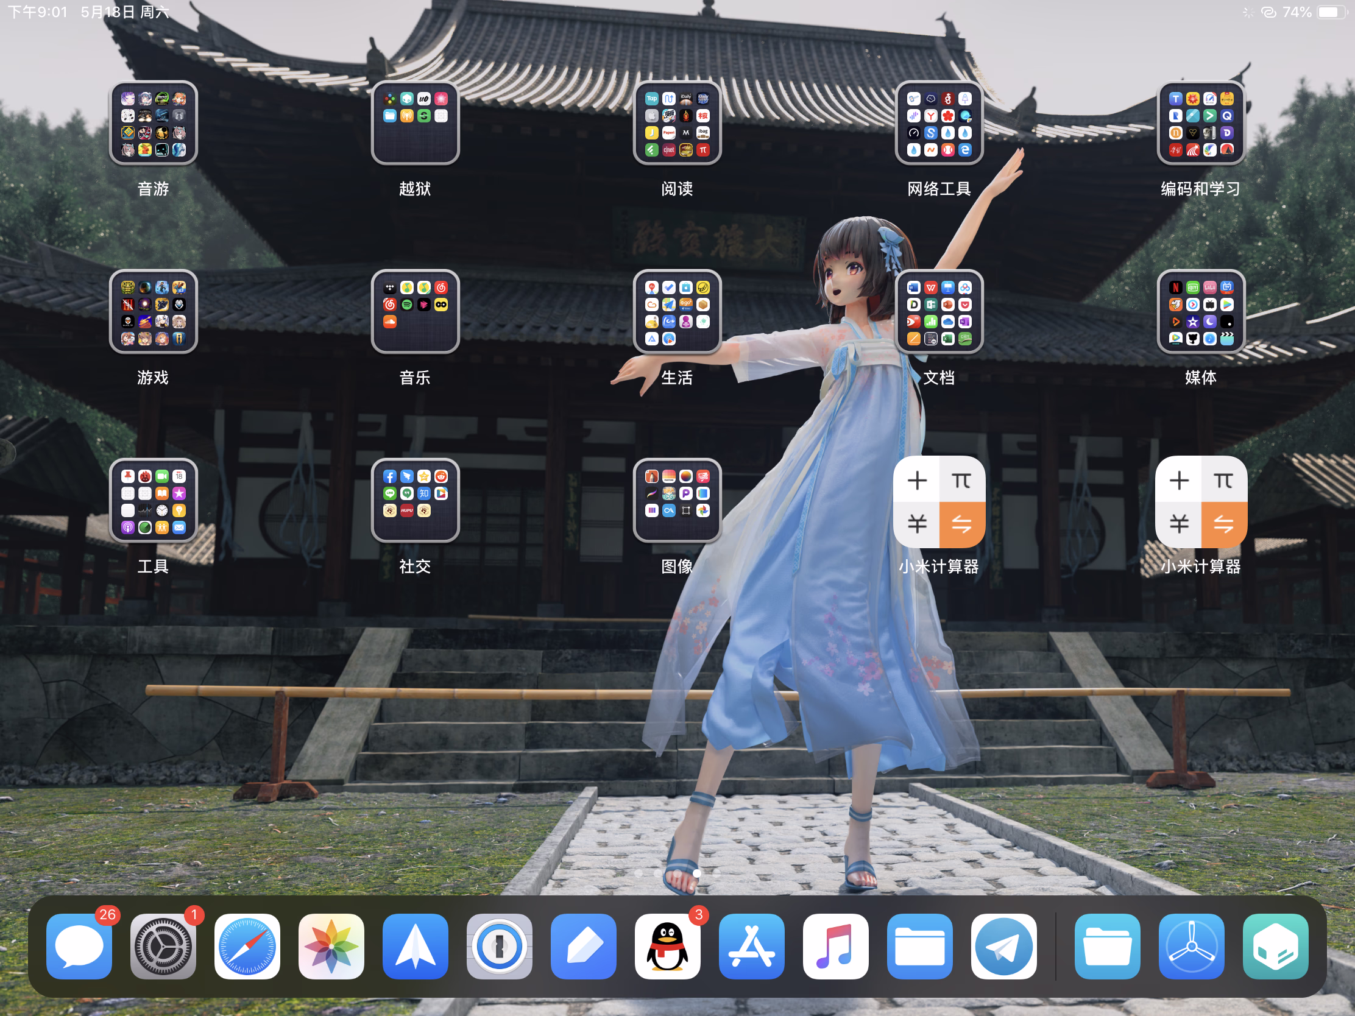Open the App Store icon
The width and height of the screenshot is (1355, 1016).
751,946
